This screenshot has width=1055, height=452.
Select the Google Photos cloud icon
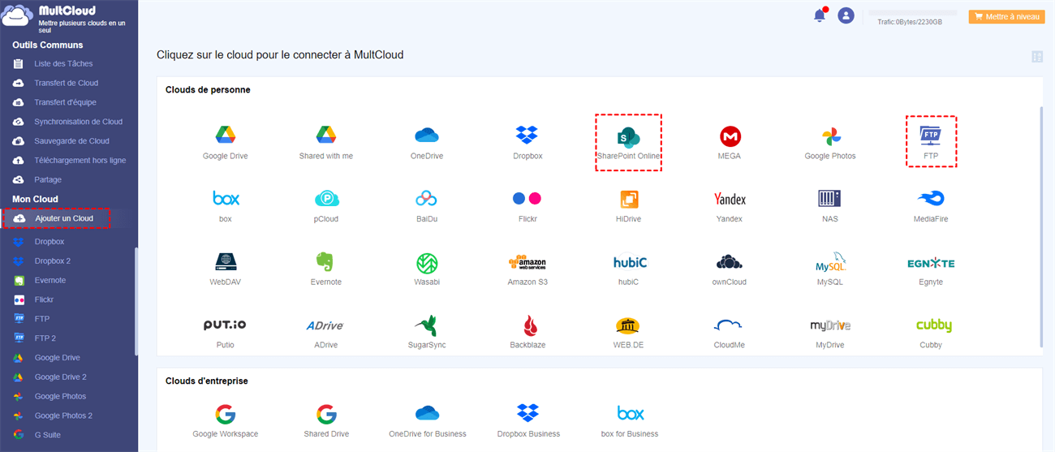[830, 136]
